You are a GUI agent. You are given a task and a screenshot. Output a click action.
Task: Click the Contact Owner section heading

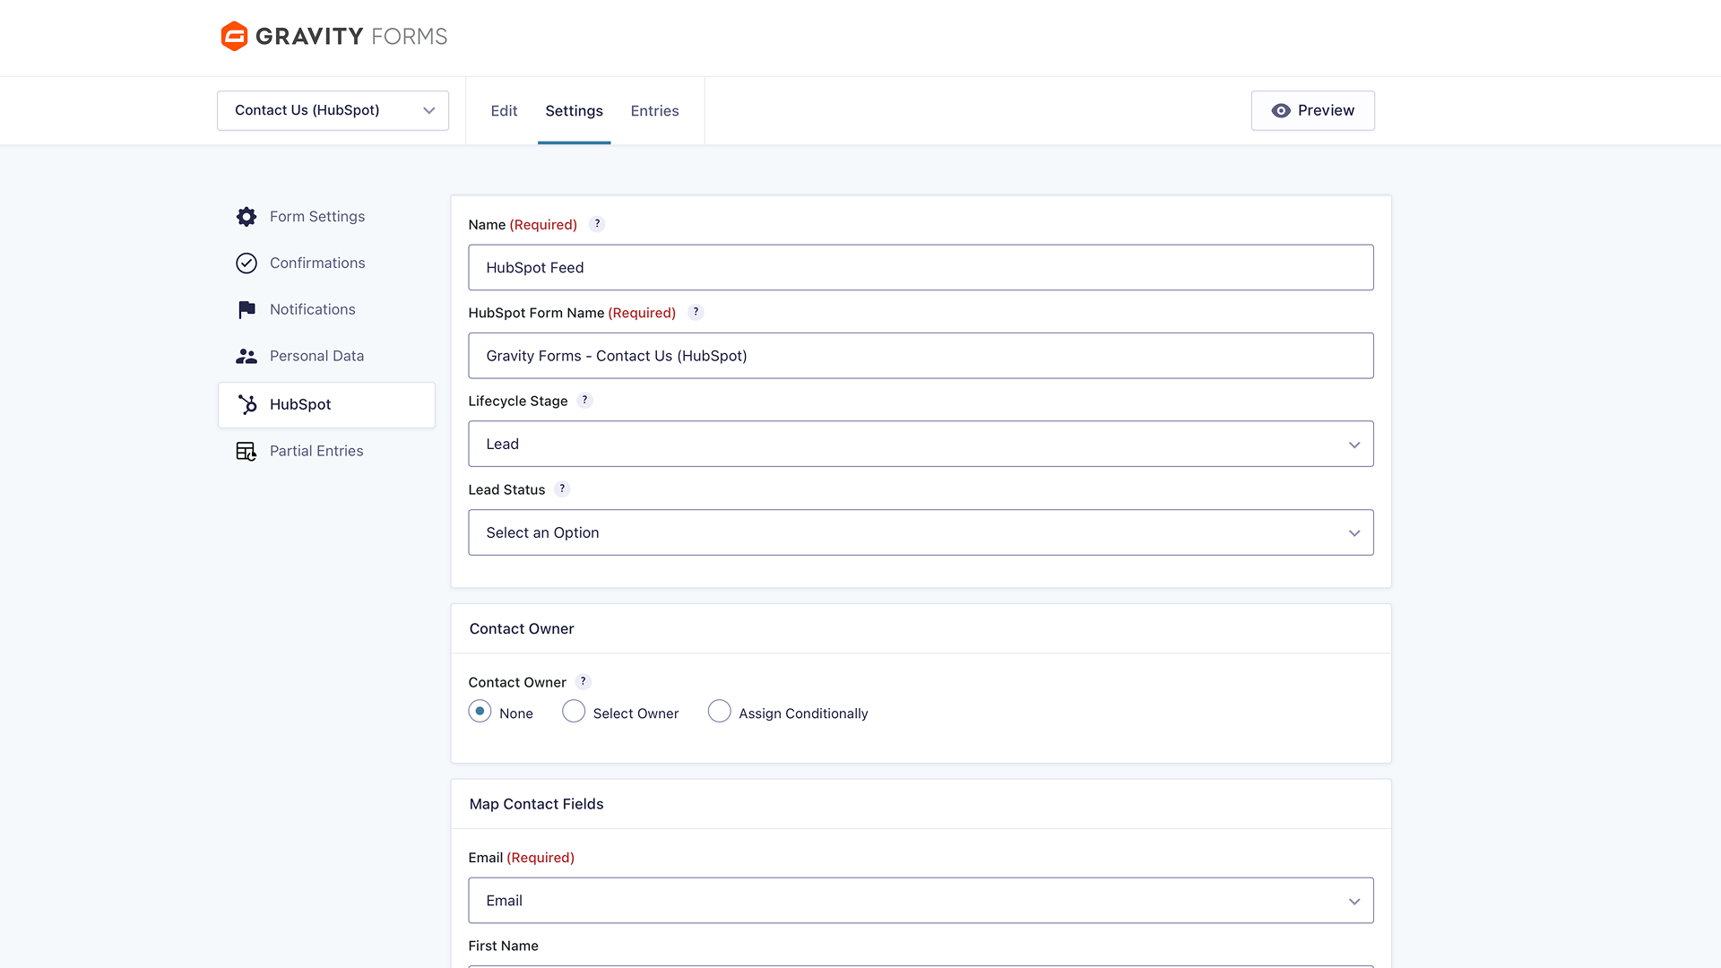pos(522,629)
